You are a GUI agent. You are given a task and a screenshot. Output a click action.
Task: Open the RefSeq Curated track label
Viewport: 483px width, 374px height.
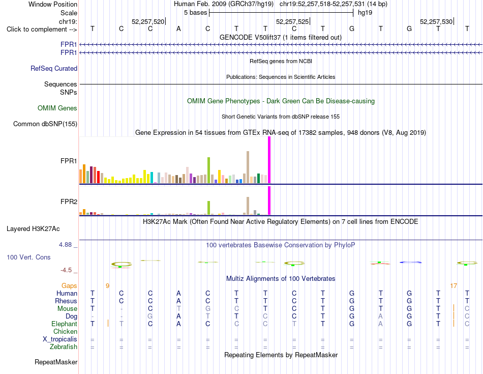(x=53, y=69)
